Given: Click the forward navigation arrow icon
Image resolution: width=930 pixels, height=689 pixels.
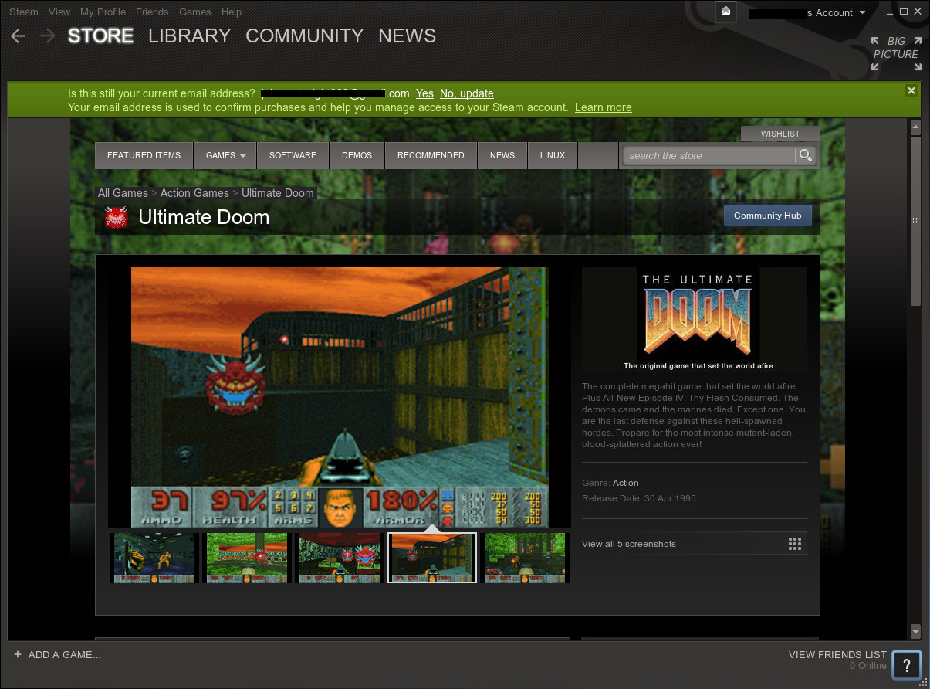Looking at the screenshot, I should pyautogui.click(x=46, y=36).
